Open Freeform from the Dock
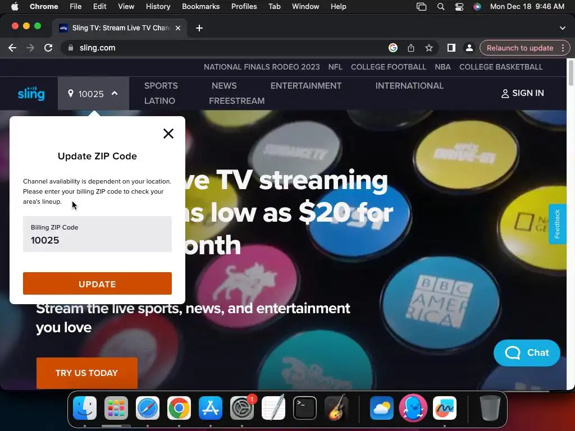 pos(445,408)
